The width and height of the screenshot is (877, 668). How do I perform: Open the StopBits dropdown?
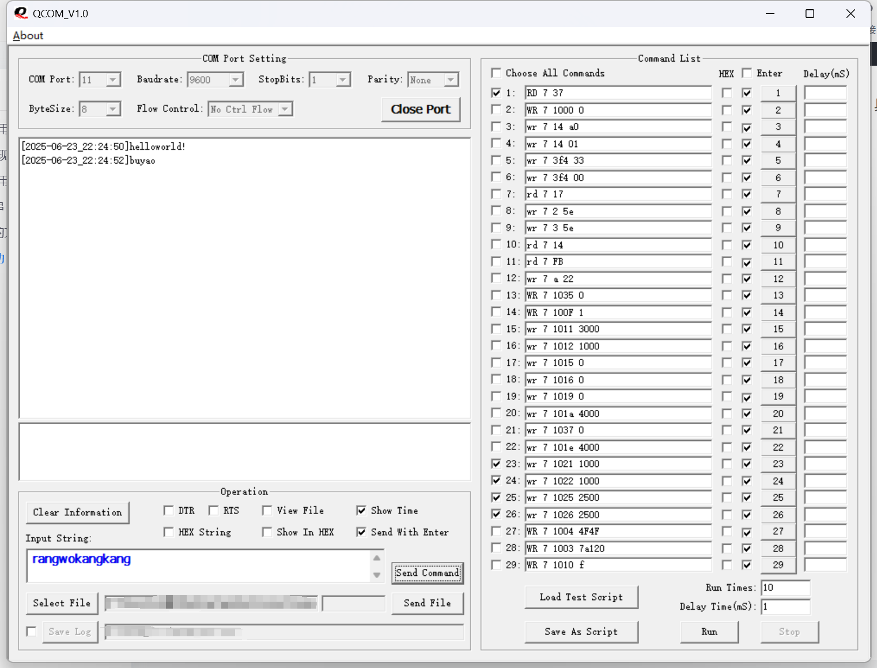[x=342, y=80]
